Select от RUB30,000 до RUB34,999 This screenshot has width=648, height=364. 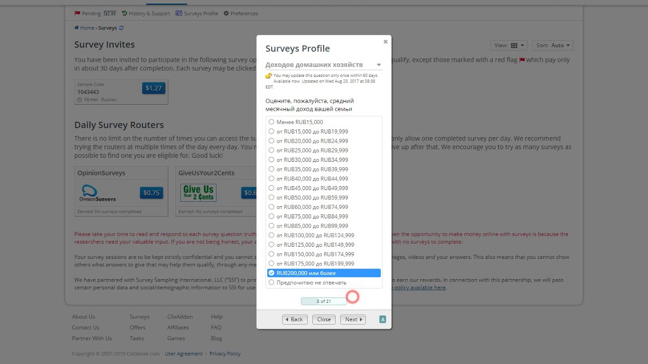tap(324, 160)
